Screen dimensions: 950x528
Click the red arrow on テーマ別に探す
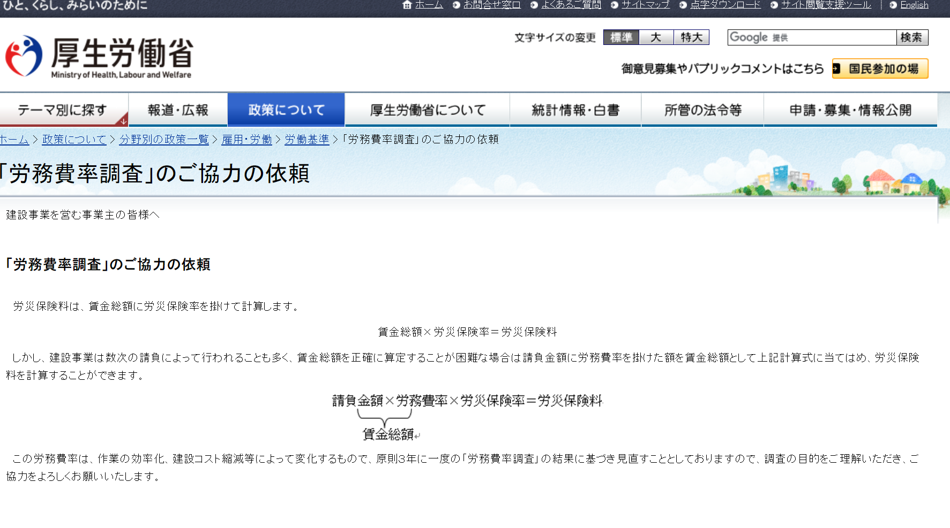(123, 121)
